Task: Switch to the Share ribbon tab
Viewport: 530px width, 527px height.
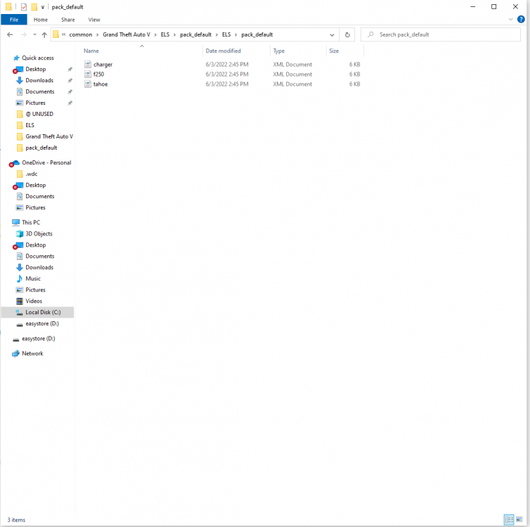Action: (68, 20)
